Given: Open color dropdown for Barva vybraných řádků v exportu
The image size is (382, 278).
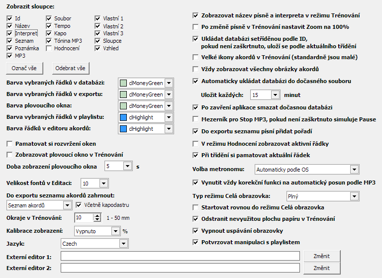Looking at the screenshot, I should click(169, 94).
